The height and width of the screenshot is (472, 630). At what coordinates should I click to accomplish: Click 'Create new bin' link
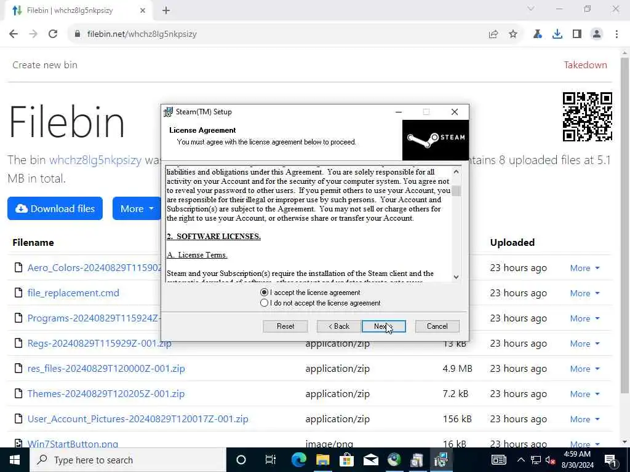(44, 65)
